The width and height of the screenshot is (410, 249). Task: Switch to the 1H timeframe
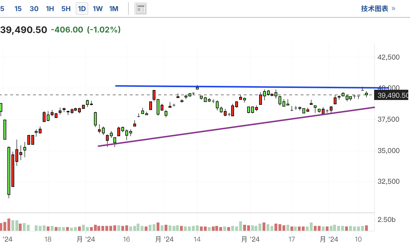50,9
